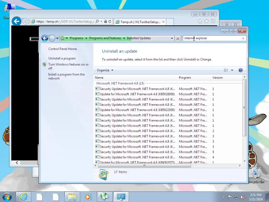The image size is (269, 202).
Task: Open Internet Explorer Home icon
Action: (200, 21)
